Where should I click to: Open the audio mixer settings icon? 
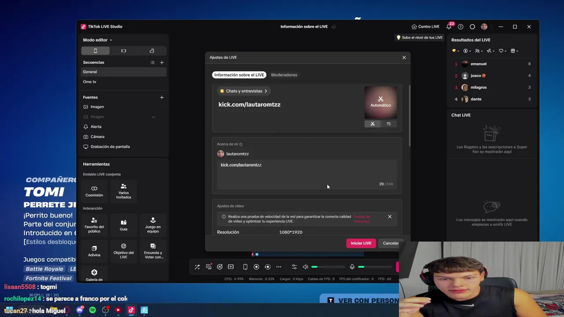(x=294, y=267)
